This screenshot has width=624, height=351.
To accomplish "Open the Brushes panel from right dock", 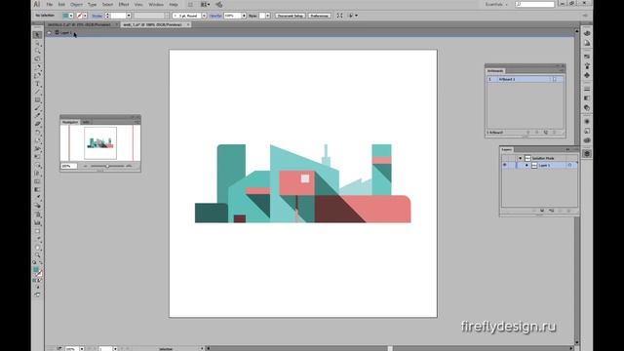I will (x=587, y=65).
